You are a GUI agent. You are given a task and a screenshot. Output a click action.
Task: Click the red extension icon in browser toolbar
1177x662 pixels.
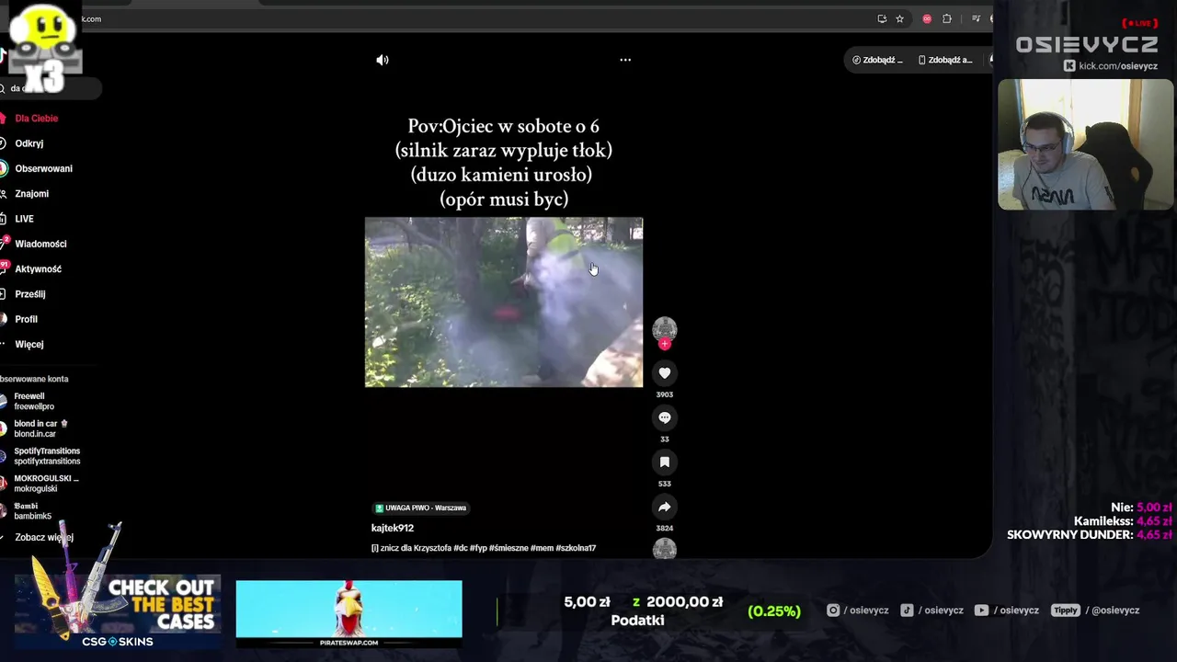pos(927,18)
